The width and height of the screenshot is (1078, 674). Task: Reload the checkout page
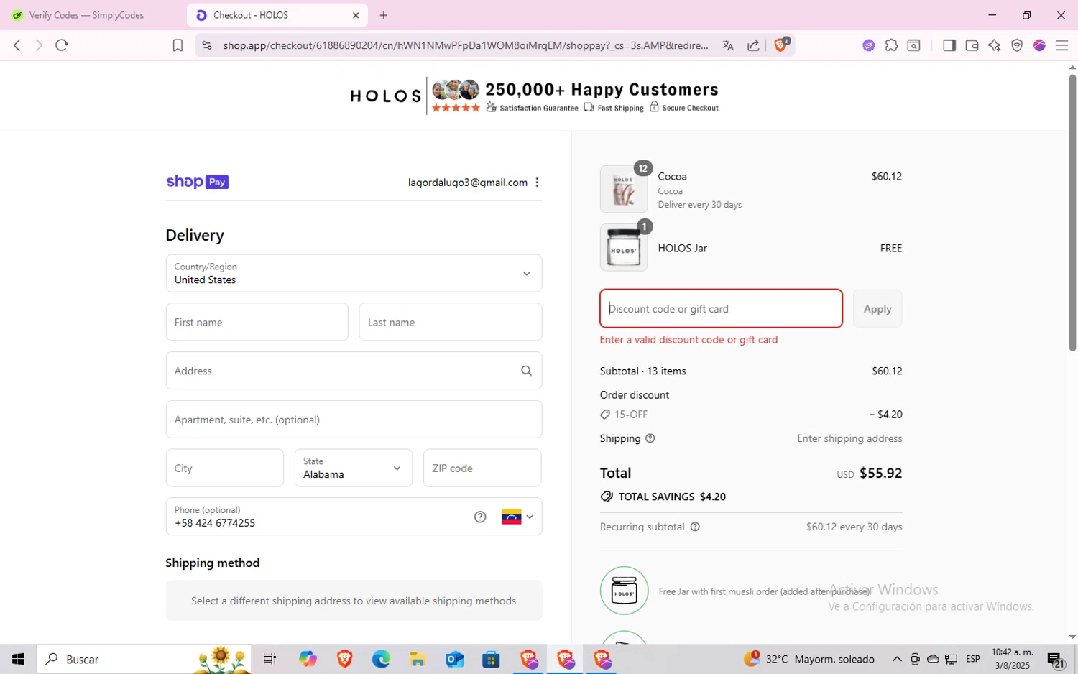pyautogui.click(x=62, y=45)
